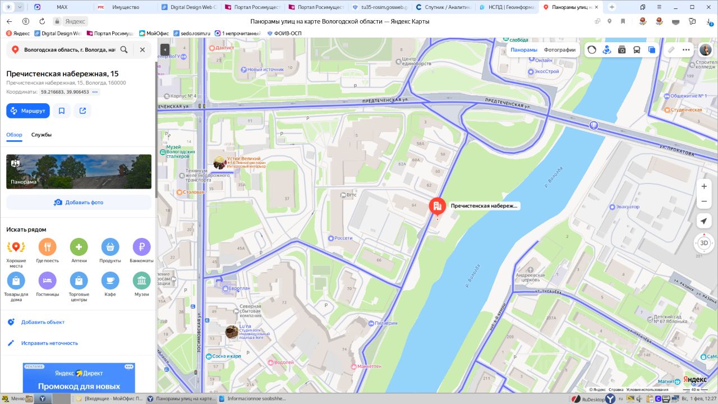This screenshot has height=404, width=718.
Task: Open browser downloads icon
Action: pos(710,21)
